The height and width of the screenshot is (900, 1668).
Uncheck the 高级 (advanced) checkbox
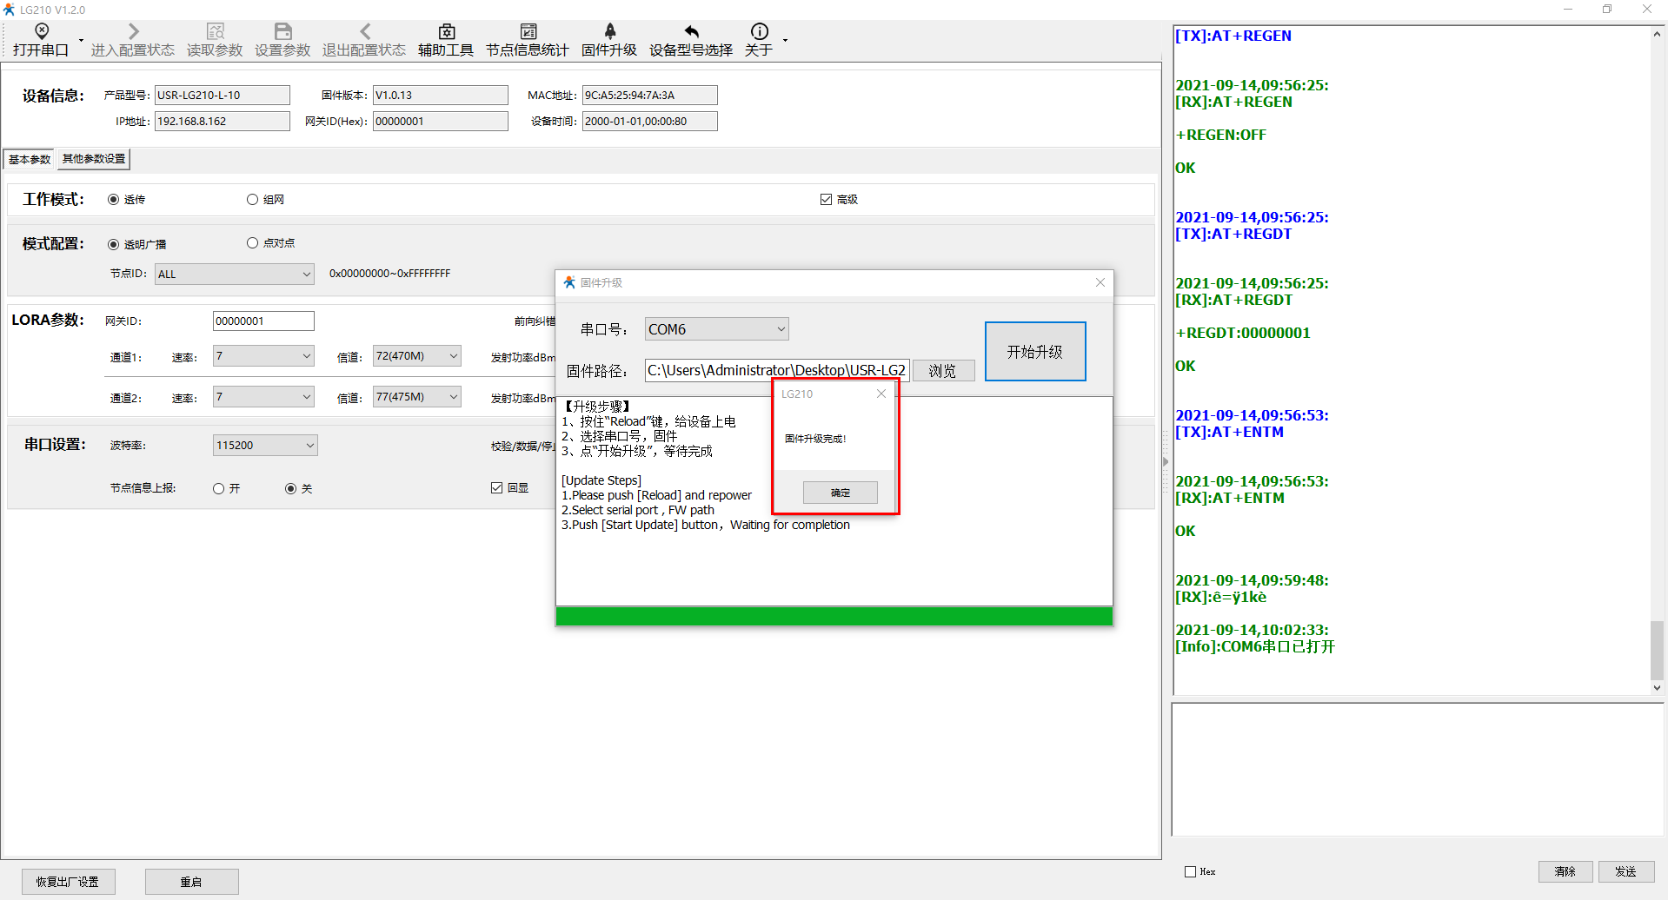point(826,200)
